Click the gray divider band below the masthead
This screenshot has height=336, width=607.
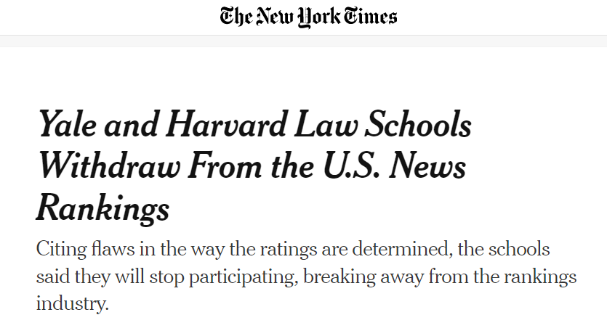[303, 41]
